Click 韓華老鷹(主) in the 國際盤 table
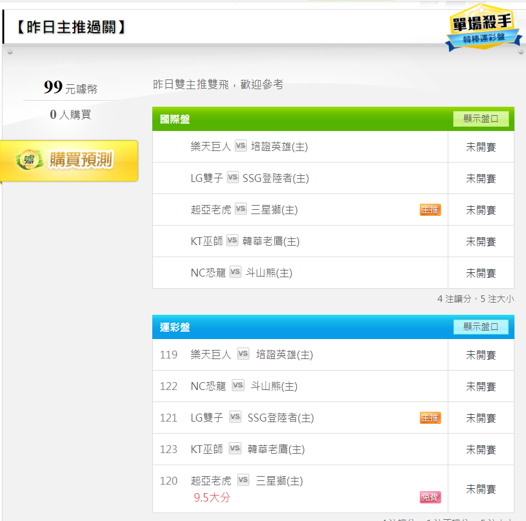Screen dimensions: 526x521 coord(271,241)
